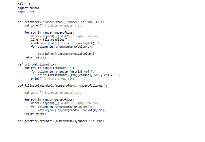Click the printMatrix function definition
205x142 pixels.
(38, 64)
